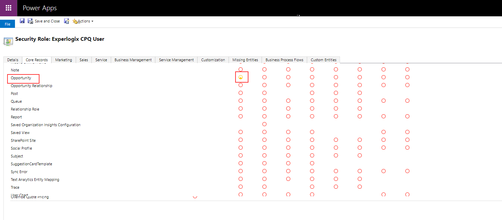Open the Service Management tab
Viewport: 502px width, 220px height.
point(176,60)
